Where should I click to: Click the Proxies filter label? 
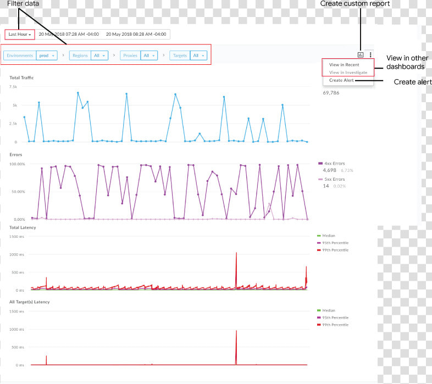pos(130,55)
